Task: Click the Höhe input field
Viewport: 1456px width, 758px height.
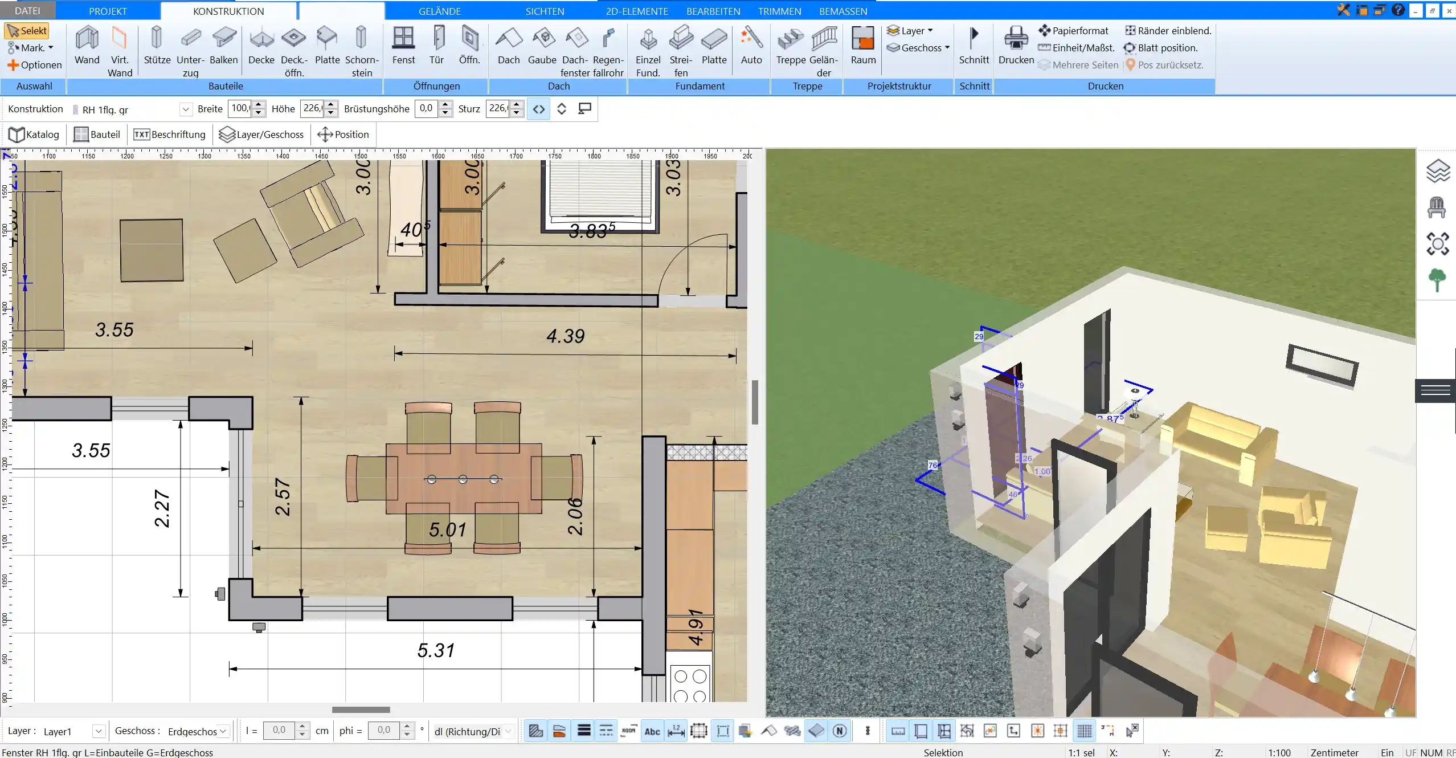Action: pos(312,108)
